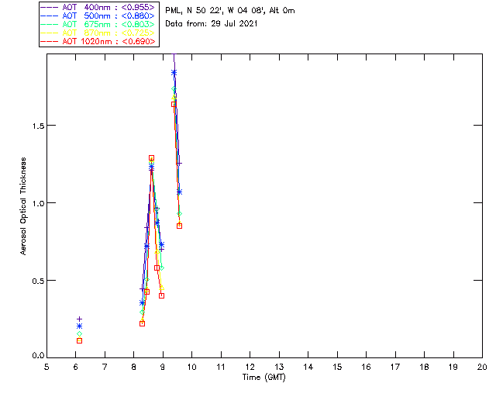Select the isolated green diamond marker near 6 GMT
Screen dimensions: 496x397
79,333
